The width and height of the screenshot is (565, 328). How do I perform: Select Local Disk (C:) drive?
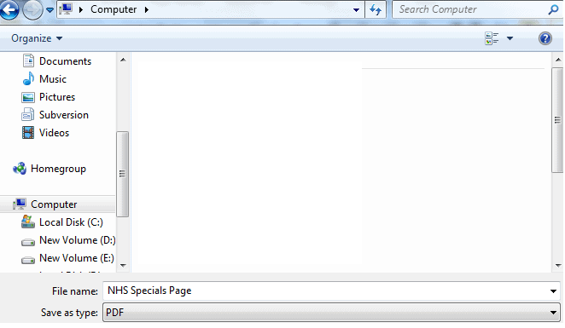pos(71,222)
